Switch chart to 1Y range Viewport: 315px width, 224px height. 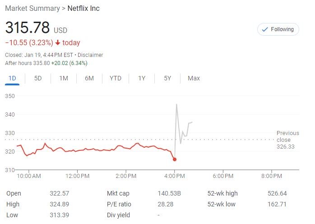[x=142, y=78]
